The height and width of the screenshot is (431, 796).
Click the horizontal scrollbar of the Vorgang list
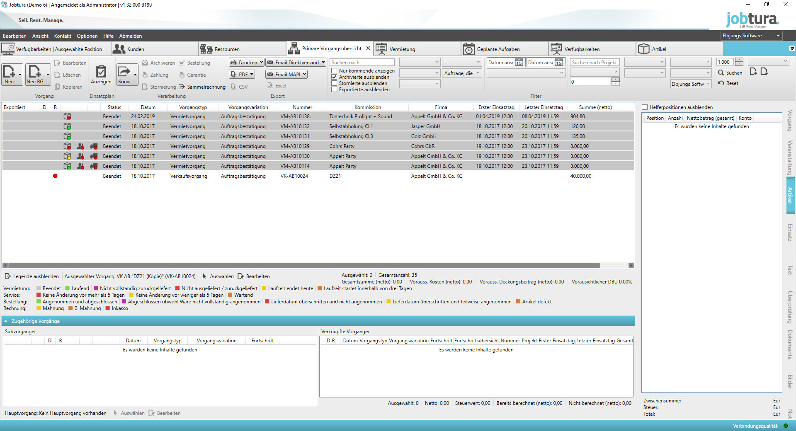(x=304, y=265)
